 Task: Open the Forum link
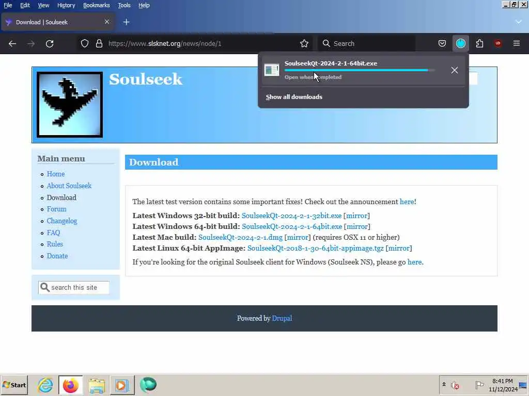coord(56,209)
